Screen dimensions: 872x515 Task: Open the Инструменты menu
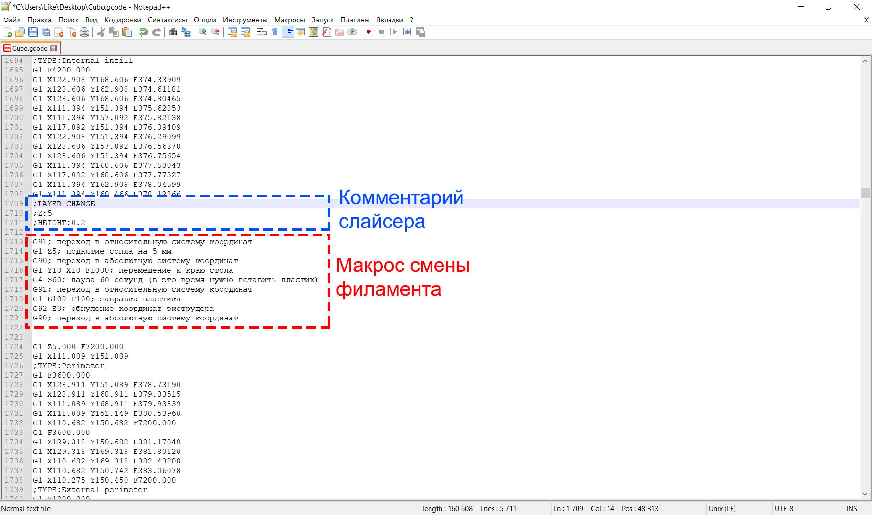245,20
